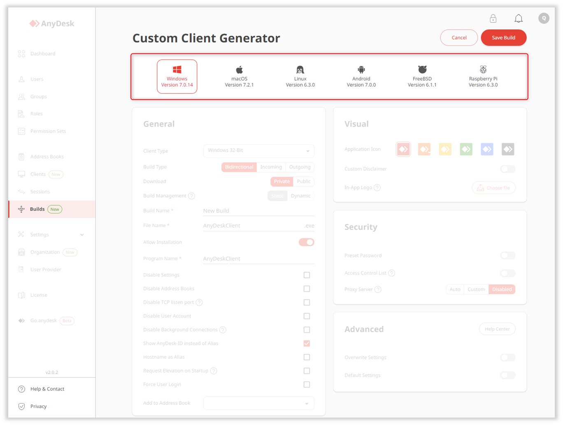Click the Cancel button
This screenshot has height=425, width=563.
459,37
